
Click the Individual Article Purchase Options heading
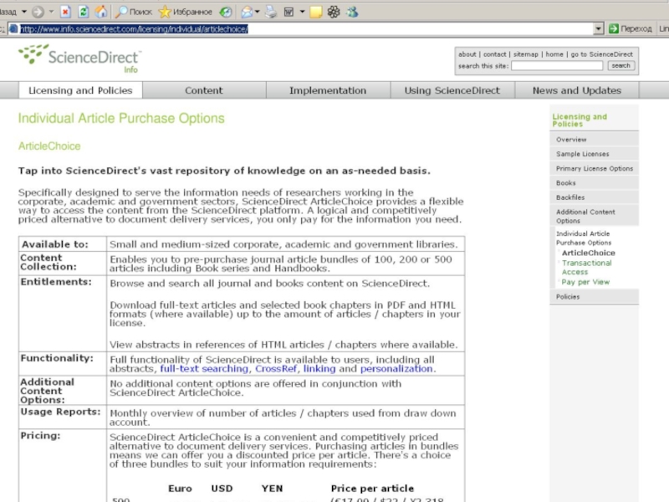(121, 118)
